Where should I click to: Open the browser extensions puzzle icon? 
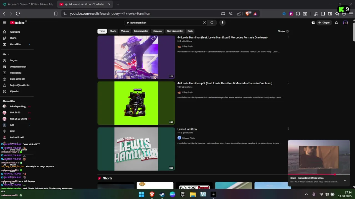[x=298, y=14]
